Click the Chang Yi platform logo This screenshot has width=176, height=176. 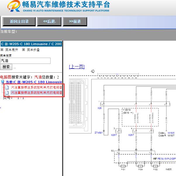tap(14, 6)
